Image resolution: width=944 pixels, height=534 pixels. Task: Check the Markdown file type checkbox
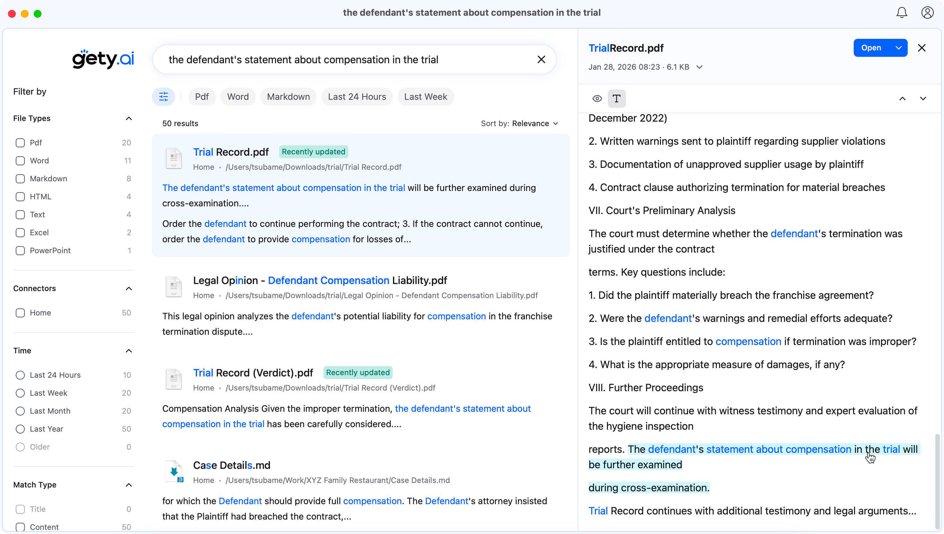pyautogui.click(x=20, y=179)
